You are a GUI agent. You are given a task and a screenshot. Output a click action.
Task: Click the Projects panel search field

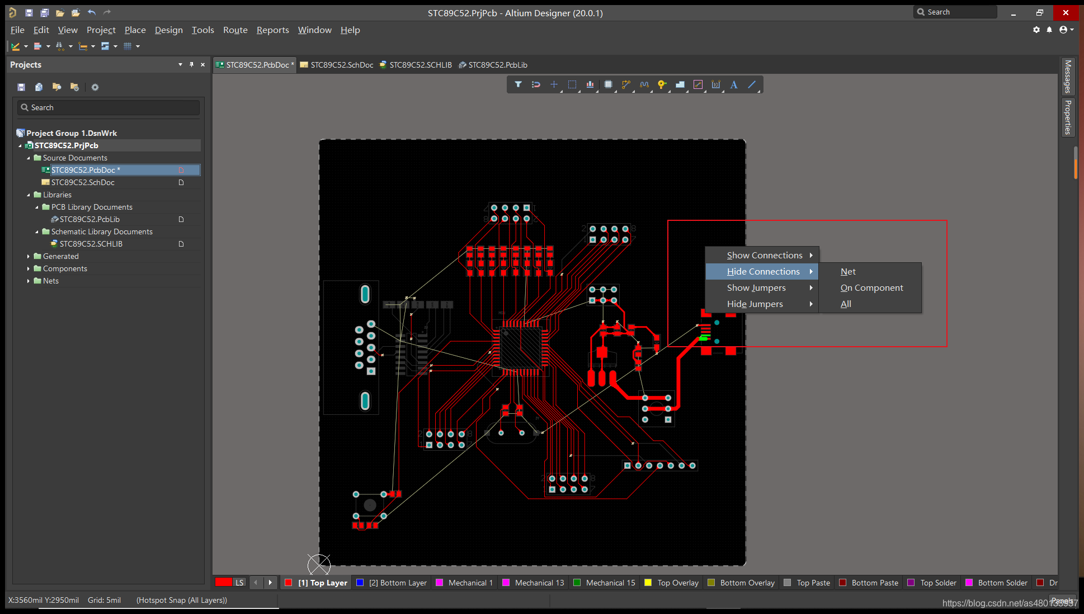109,107
